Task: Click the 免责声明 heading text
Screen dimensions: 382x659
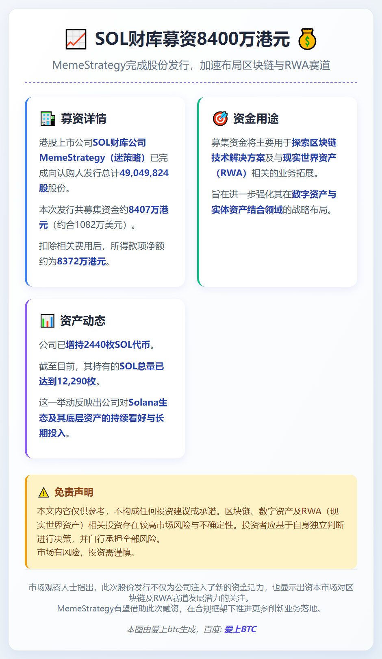Action: click(74, 492)
